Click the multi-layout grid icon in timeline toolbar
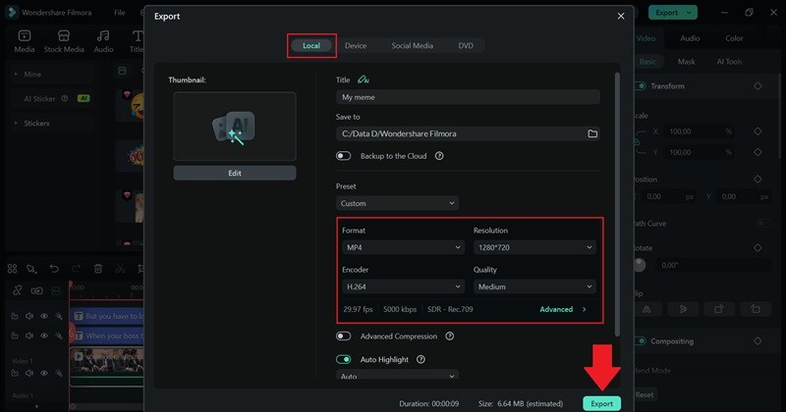Screen dimensions: 786x412 [x=13, y=269]
